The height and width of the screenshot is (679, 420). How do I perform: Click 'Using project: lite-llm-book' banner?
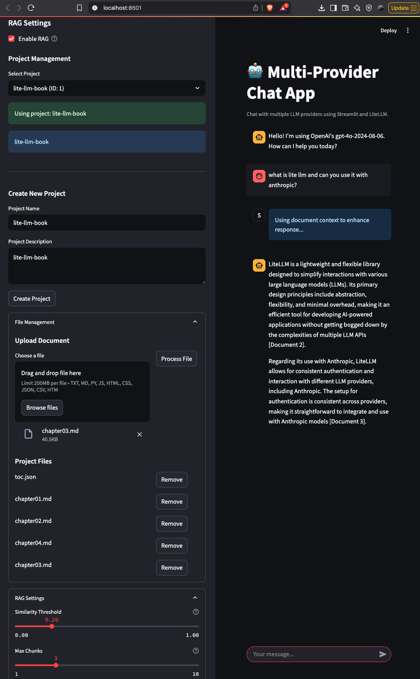tap(107, 113)
